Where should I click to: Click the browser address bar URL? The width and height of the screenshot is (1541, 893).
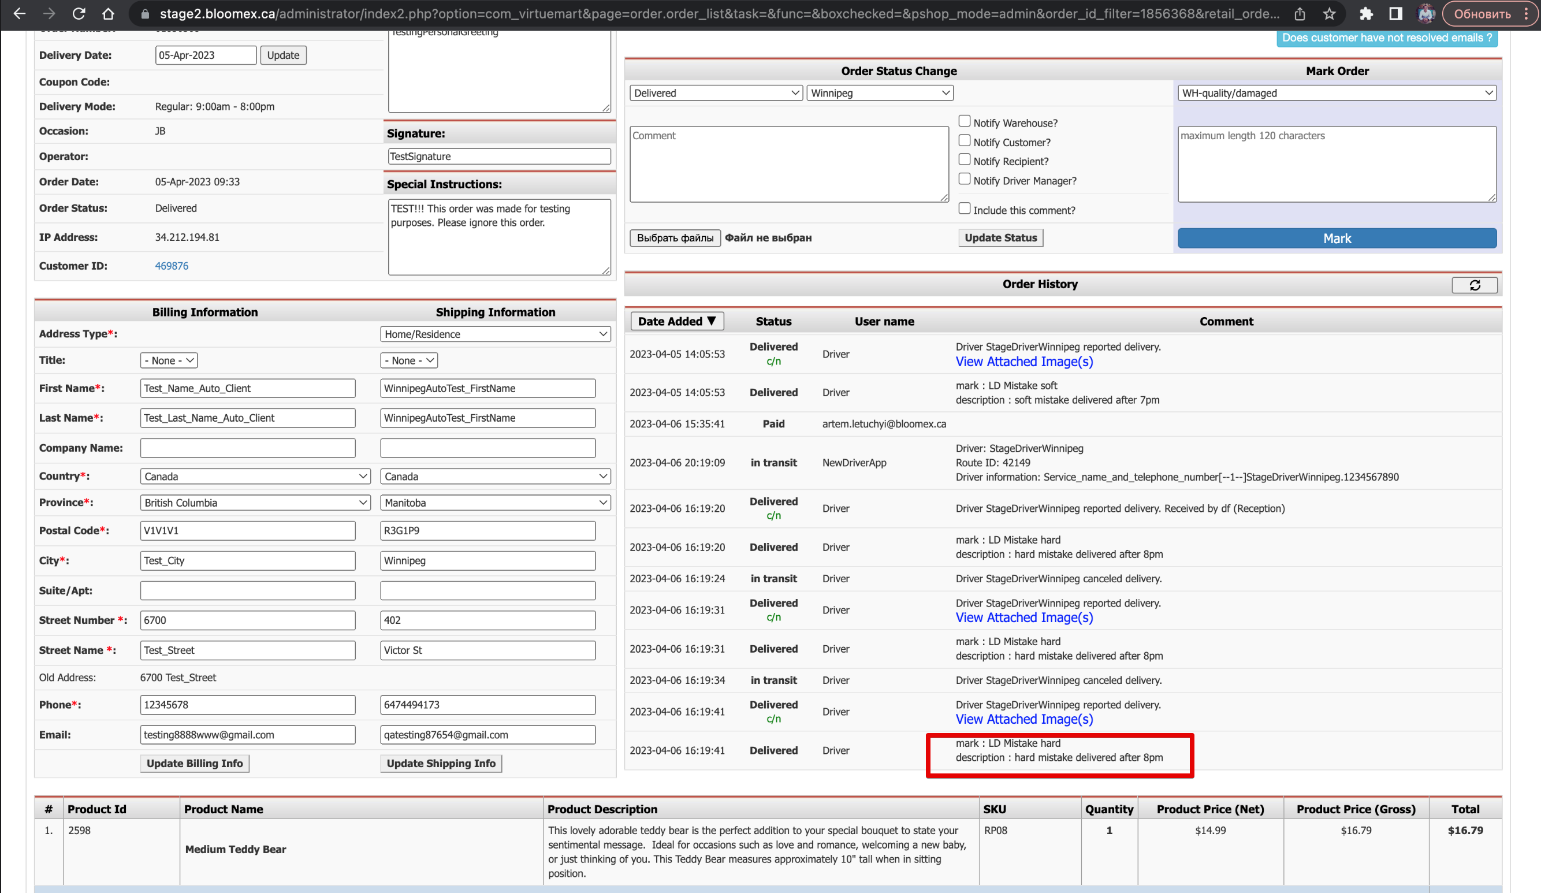pos(719,13)
